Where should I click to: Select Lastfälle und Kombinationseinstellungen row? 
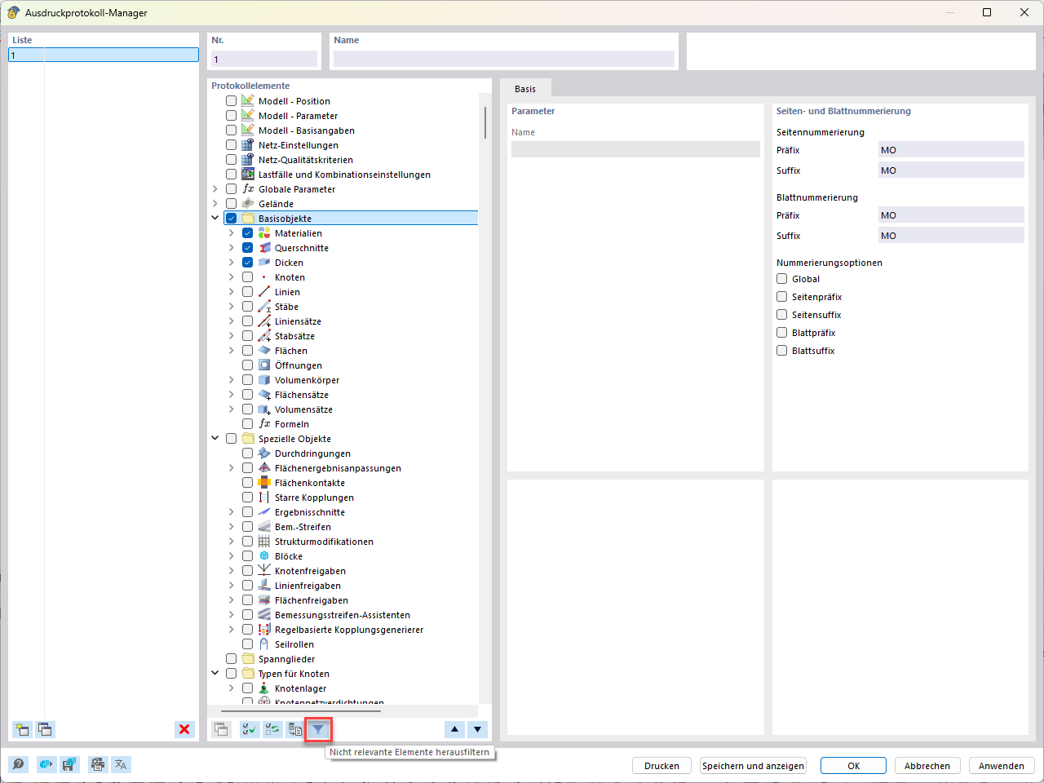(344, 175)
